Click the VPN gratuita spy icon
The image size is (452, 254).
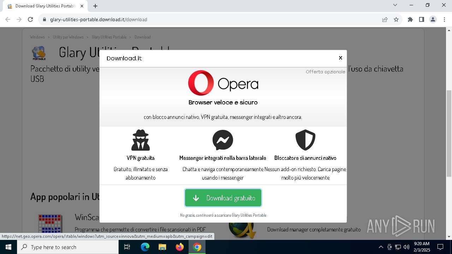point(141,140)
